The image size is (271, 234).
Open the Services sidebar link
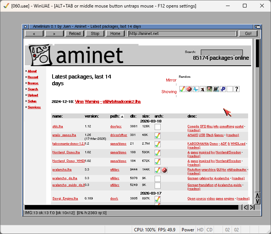click(x=34, y=107)
